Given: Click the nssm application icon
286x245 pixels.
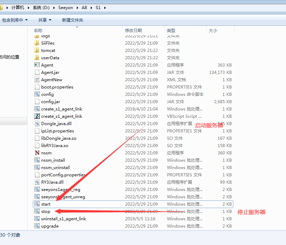Looking at the screenshot, I should tap(37, 153).
